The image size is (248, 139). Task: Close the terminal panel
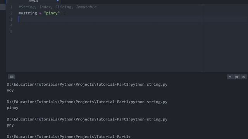click(243, 77)
